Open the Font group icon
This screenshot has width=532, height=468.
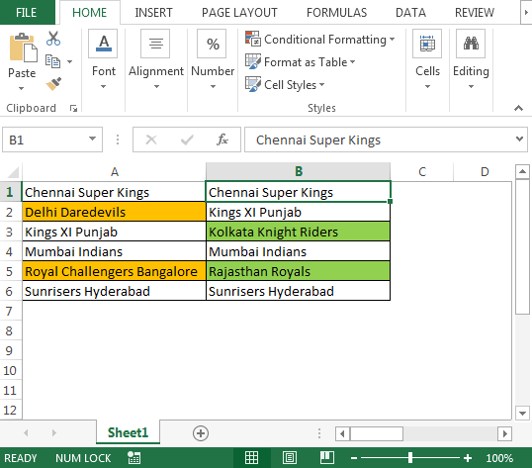click(x=103, y=44)
